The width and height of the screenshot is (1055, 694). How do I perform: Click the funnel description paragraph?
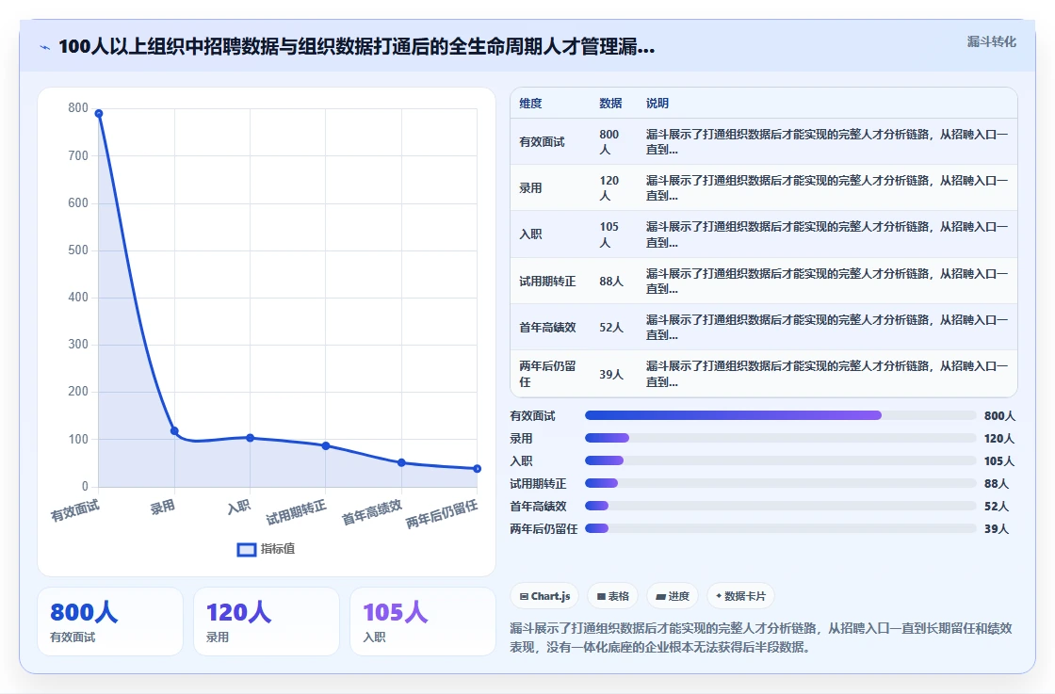pyautogui.click(x=760, y=638)
